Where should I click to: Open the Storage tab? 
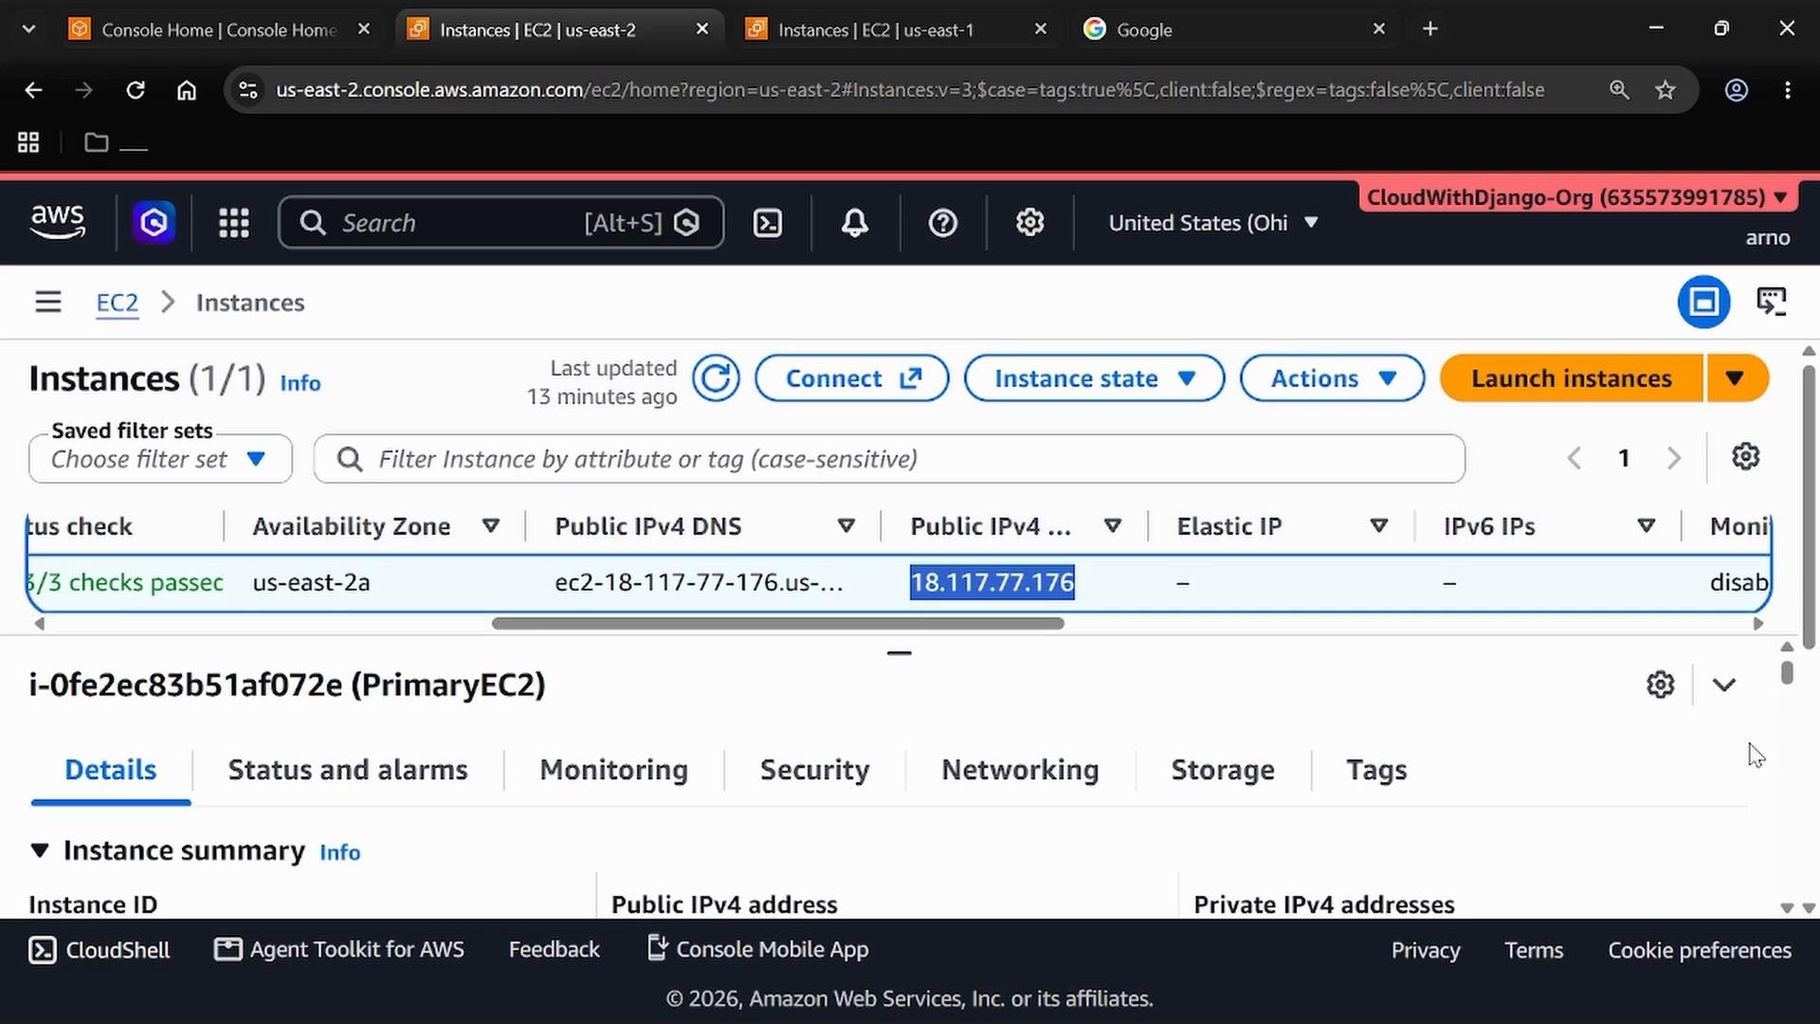(1222, 770)
